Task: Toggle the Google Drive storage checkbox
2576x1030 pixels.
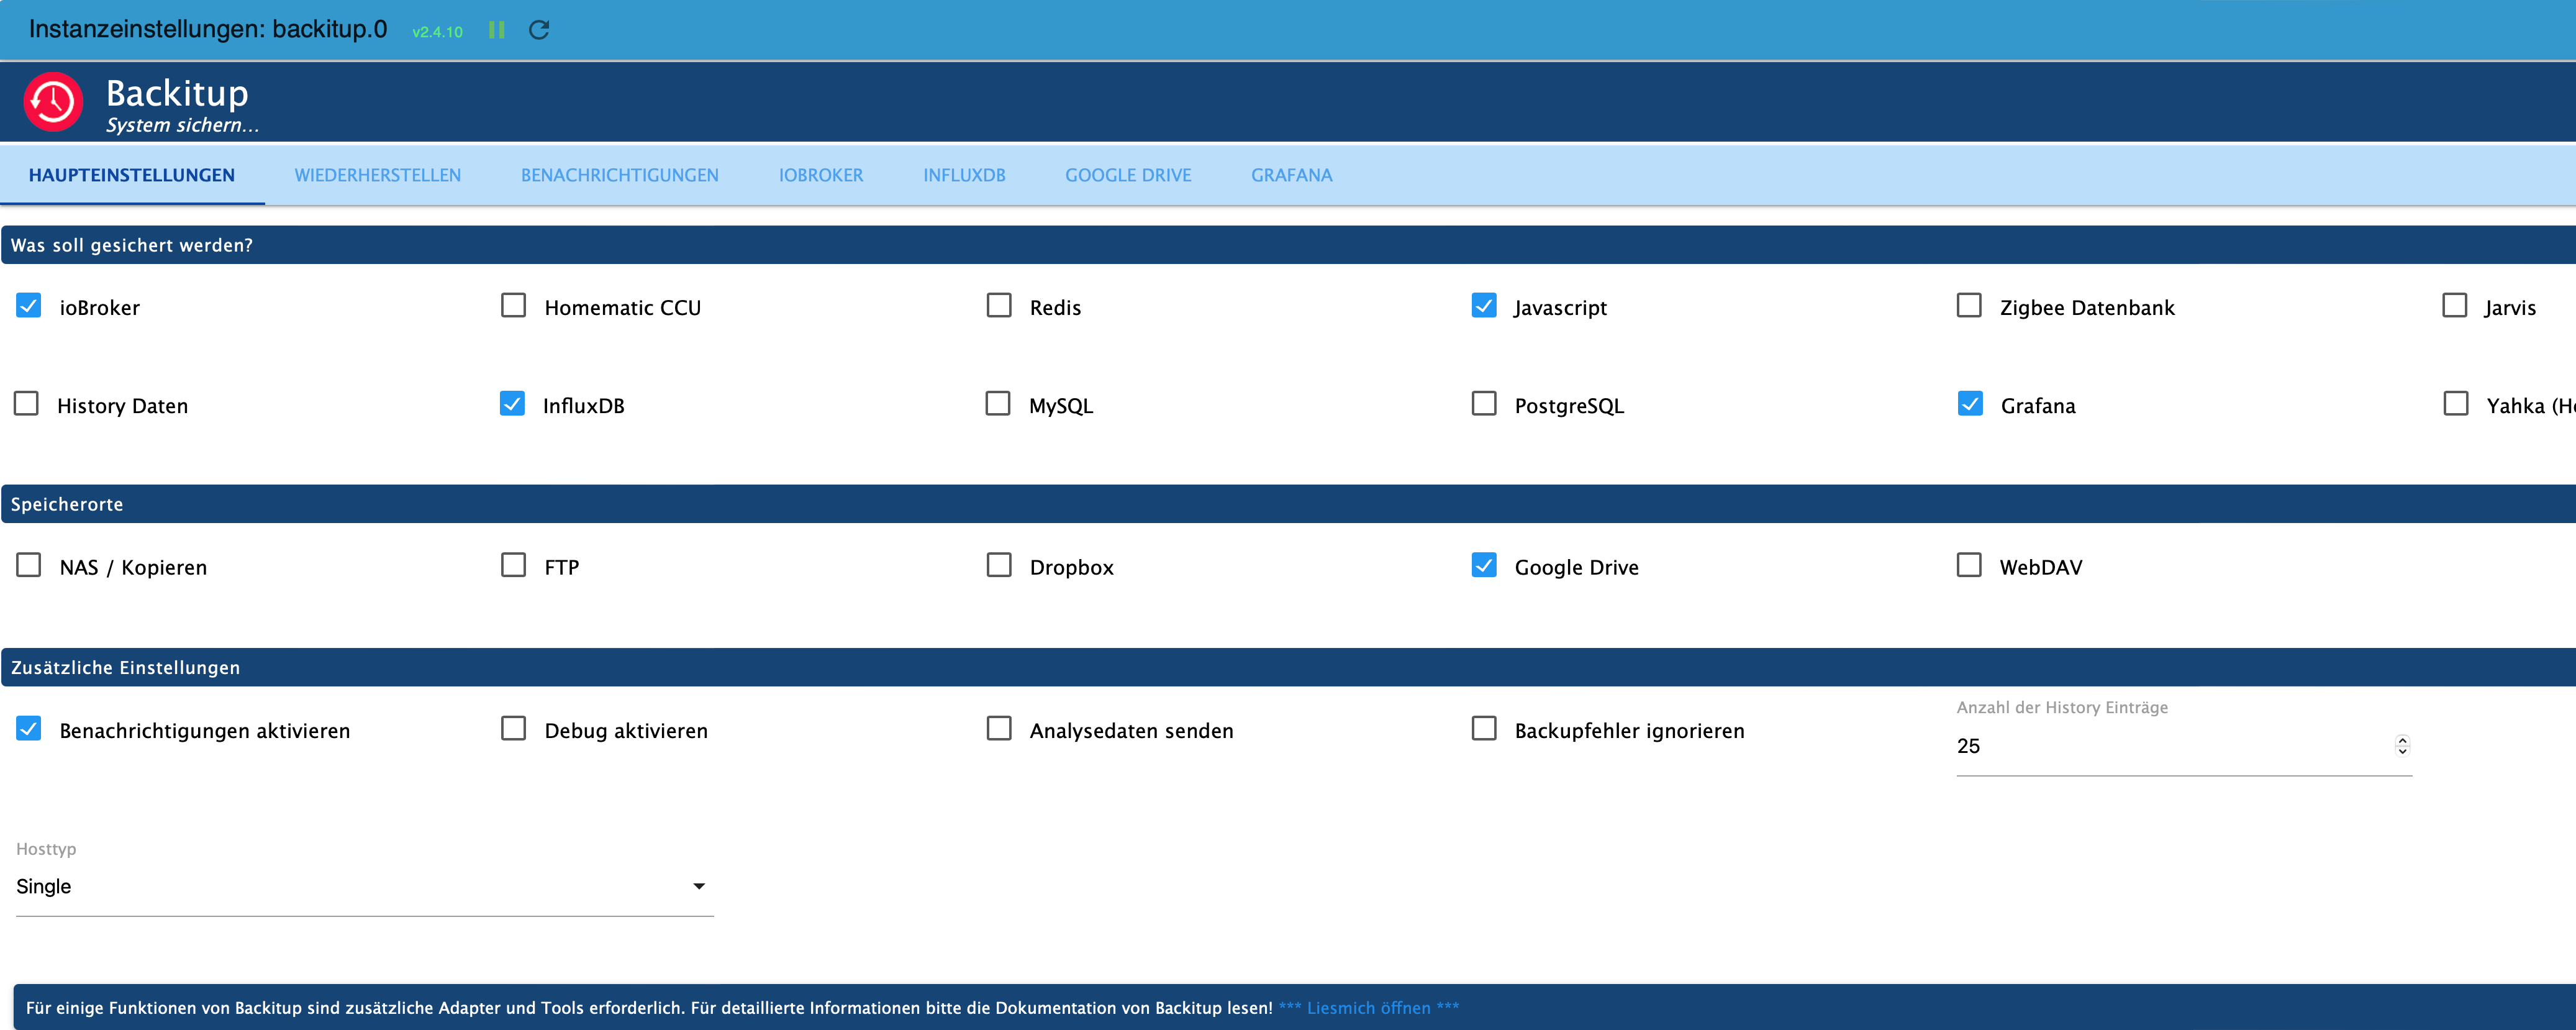Action: (1484, 565)
